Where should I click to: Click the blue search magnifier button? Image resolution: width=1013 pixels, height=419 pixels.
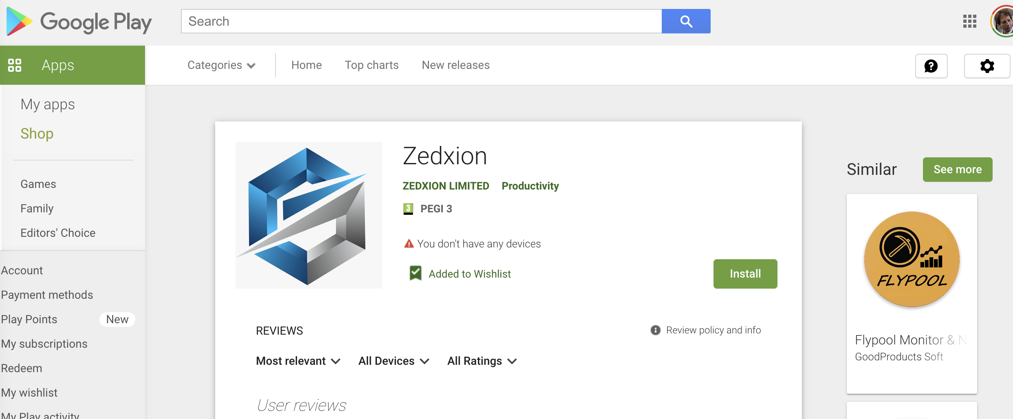click(x=686, y=21)
